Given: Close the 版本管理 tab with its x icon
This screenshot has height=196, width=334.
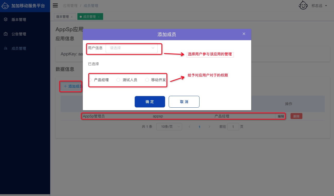Looking at the screenshot, I should point(72,17).
